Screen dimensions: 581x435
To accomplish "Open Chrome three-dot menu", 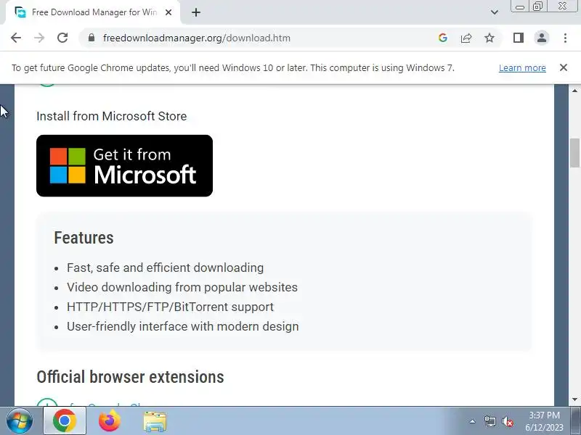I will point(565,38).
